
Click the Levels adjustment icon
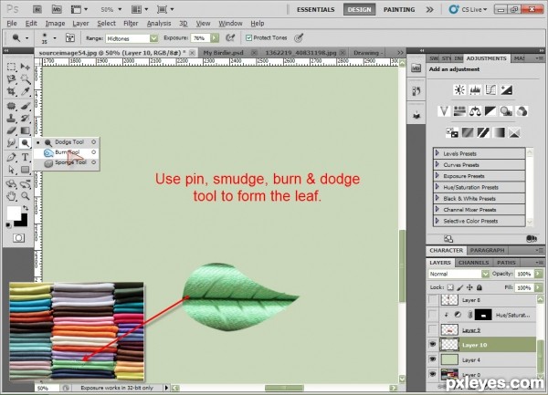click(475, 90)
